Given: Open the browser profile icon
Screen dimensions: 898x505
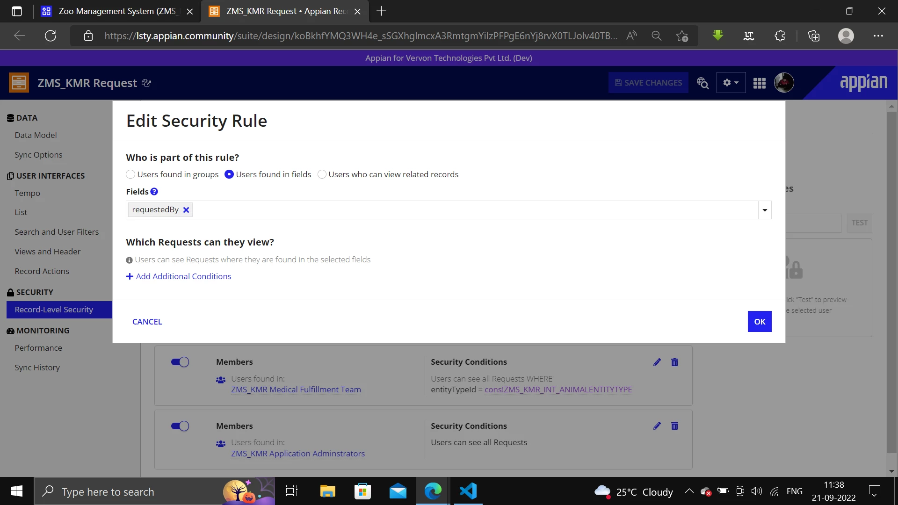Looking at the screenshot, I should point(846,36).
